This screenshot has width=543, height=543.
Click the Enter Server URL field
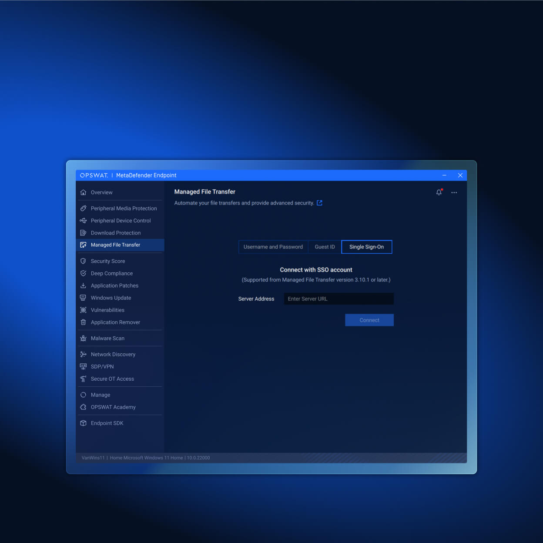pos(339,299)
